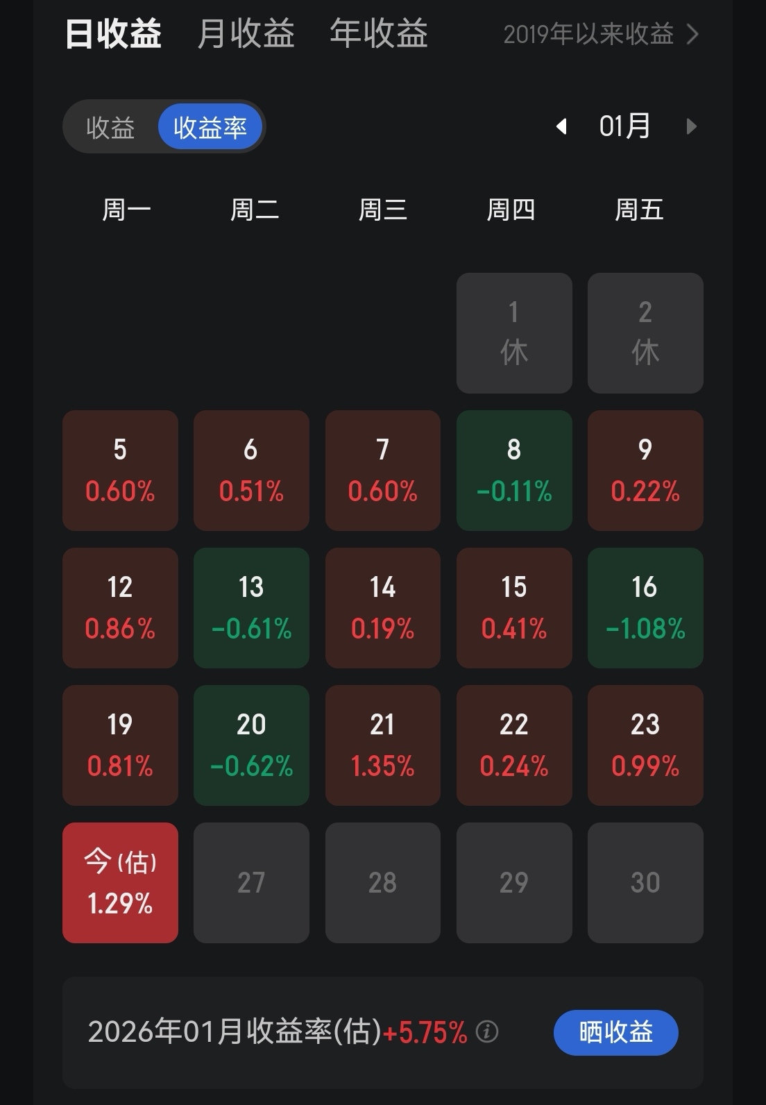Screen dimensions: 766x1105
Task: Select day 21 with 1.35% return
Action: click(382, 745)
